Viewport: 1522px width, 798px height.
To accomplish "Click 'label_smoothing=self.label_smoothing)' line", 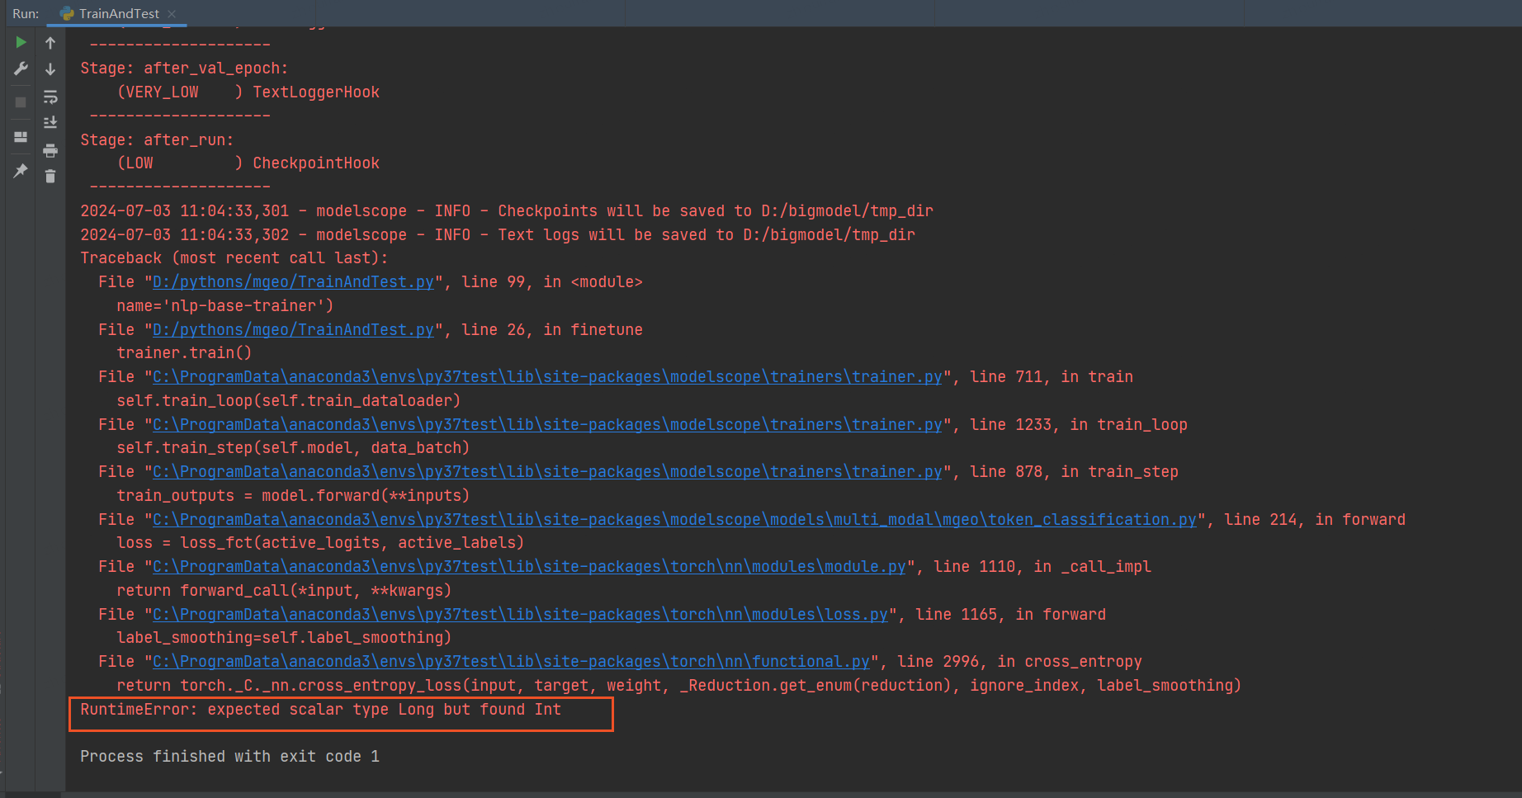I will tap(284, 637).
